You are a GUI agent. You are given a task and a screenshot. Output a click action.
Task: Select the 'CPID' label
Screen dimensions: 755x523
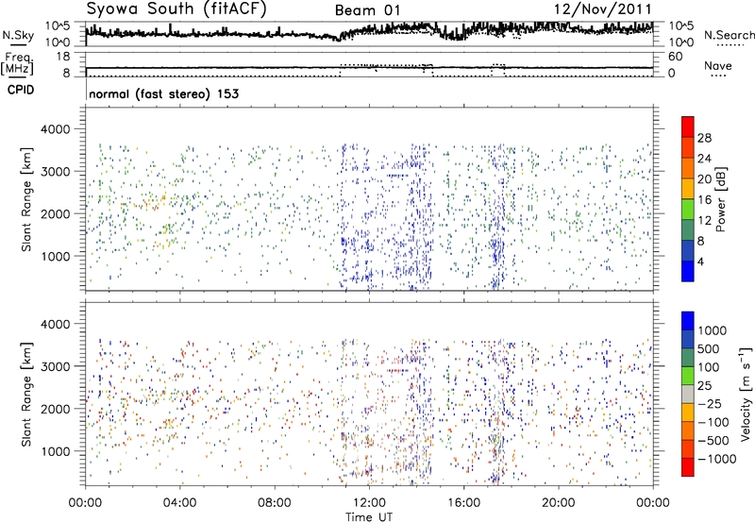pos(21,90)
